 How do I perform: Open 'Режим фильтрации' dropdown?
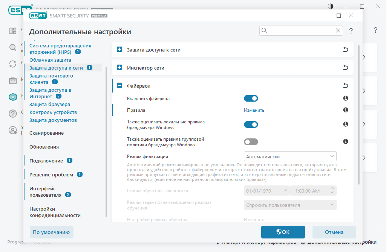tap(290, 156)
